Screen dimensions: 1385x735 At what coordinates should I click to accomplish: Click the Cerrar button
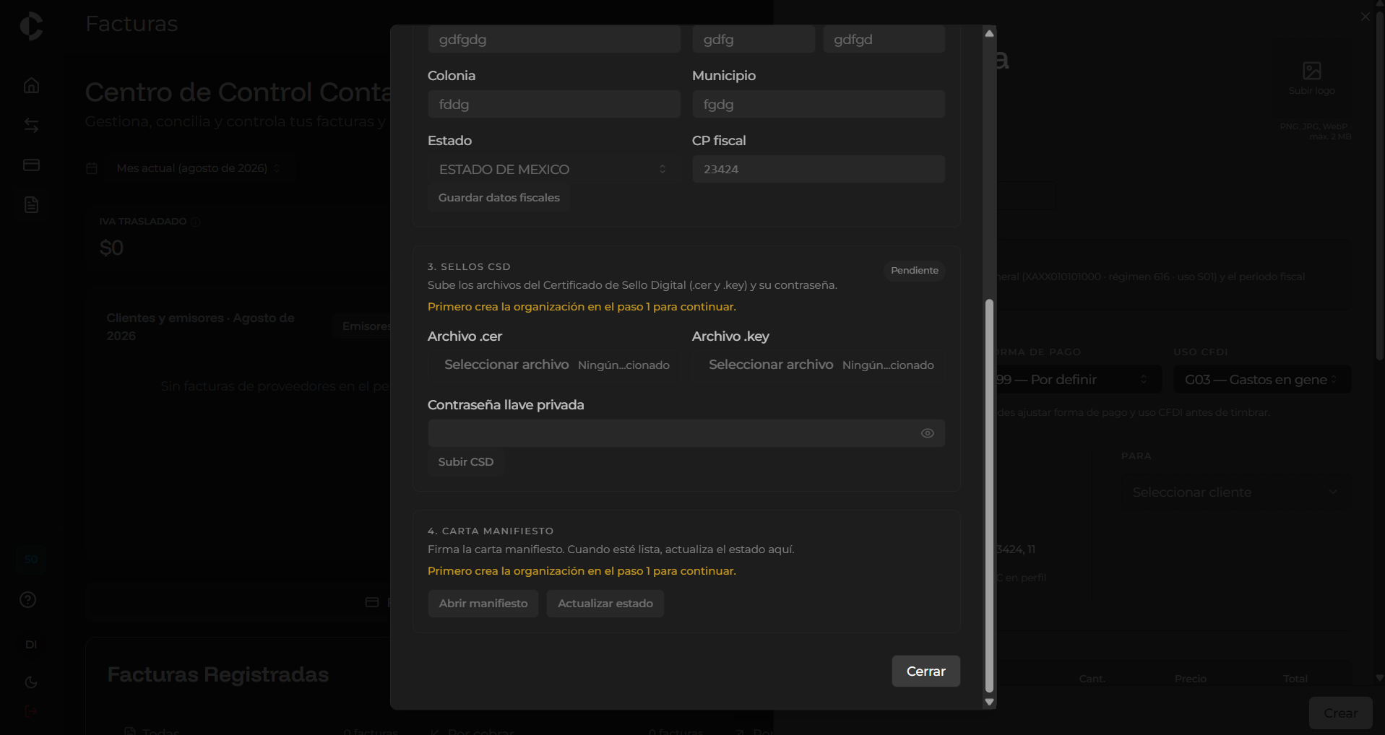(926, 671)
